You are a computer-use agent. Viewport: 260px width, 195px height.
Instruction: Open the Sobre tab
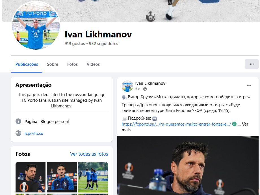[53, 64]
